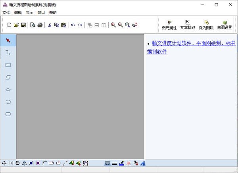The height and width of the screenshot is (173, 238).
Task: Click the mirror flip icon
Action: click(x=24, y=163)
